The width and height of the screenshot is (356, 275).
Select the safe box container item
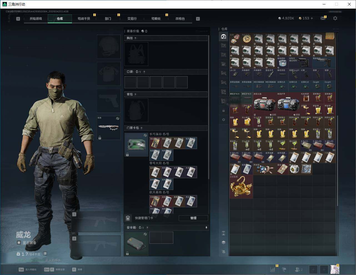pos(136,244)
